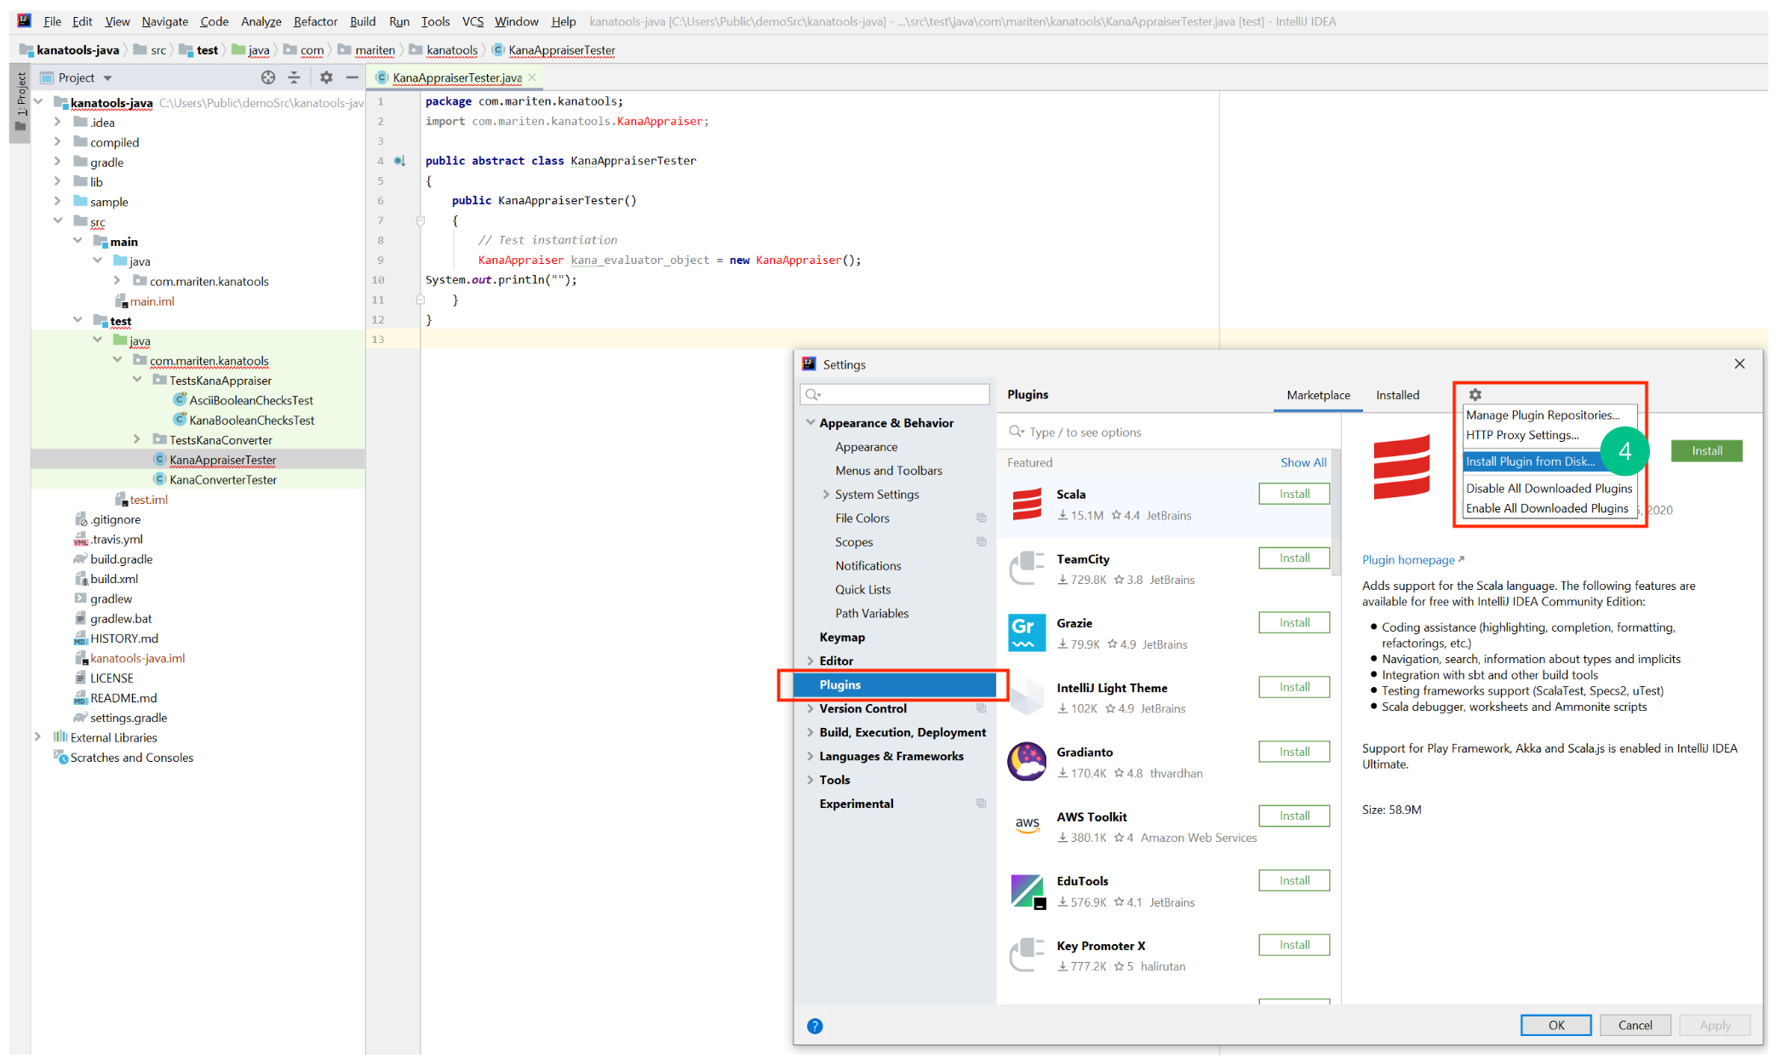Click the locate/scroll-from-source target icon in Project panel
The image size is (1776, 1059).
pos(268,77)
